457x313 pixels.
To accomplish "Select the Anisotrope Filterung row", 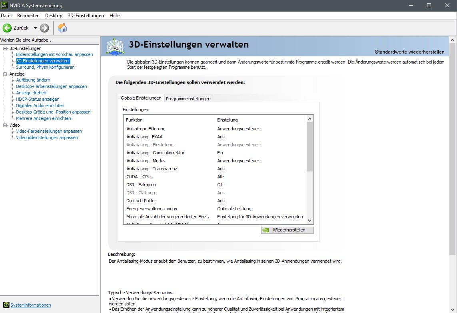I will 215,129.
